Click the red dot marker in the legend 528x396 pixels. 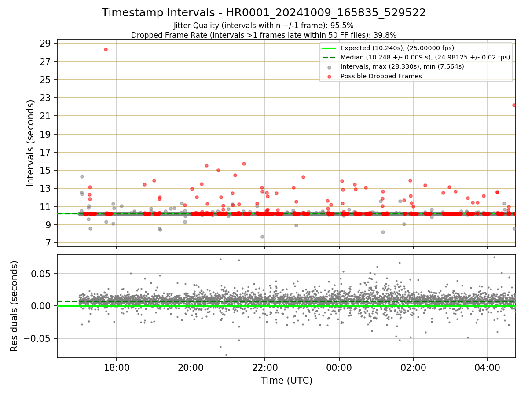point(330,76)
